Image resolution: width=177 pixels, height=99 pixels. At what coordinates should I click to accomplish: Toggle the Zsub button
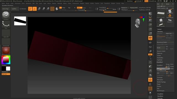click(x=84, y=8)
